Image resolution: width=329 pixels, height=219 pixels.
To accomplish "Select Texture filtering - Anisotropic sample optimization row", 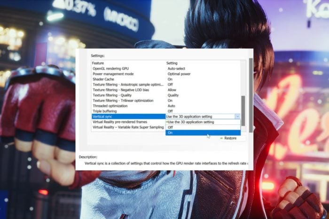I will [166, 84].
